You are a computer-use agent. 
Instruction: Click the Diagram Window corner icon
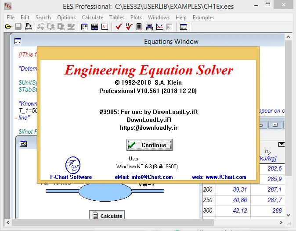click(x=23, y=144)
